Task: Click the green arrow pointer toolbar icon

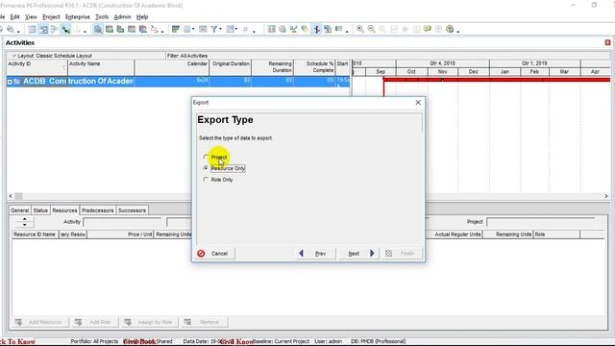Action: (65, 29)
